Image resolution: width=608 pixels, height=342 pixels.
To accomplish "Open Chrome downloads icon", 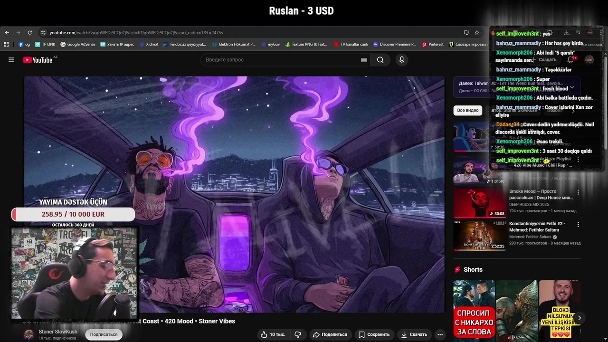I will pos(567,33).
